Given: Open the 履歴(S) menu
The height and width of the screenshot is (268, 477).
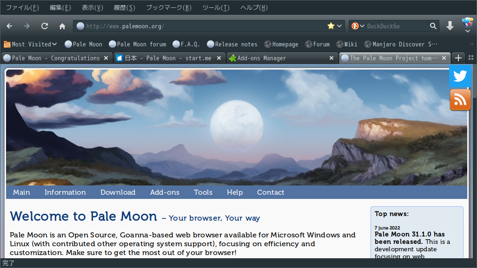Looking at the screenshot, I should point(125,7).
